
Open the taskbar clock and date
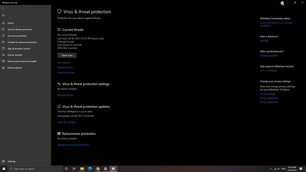pyautogui.click(x=292, y=169)
